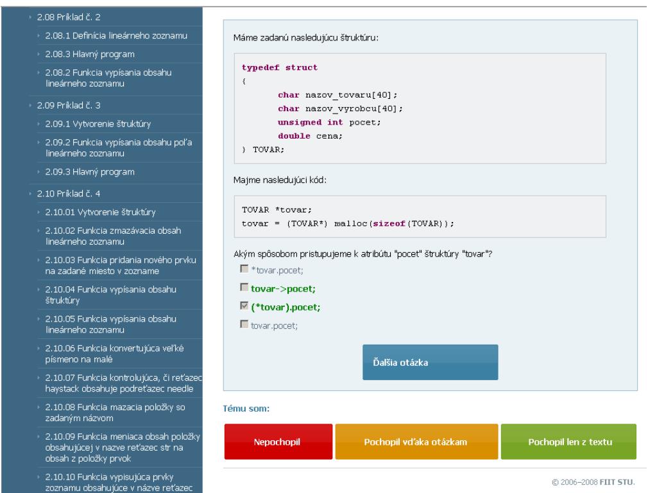Click the code line "char nazov_vyrobcu[40];"
Screen dimensions: 657x493
[x=340, y=108]
